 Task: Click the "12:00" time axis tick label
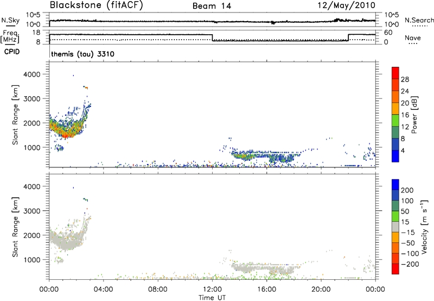[212, 290]
